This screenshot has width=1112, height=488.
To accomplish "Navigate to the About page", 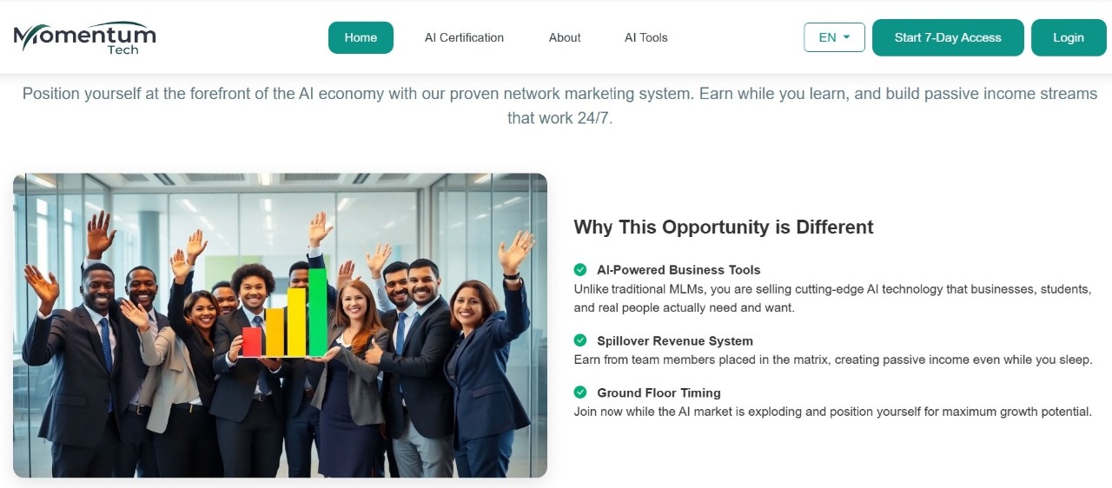I will pos(565,37).
